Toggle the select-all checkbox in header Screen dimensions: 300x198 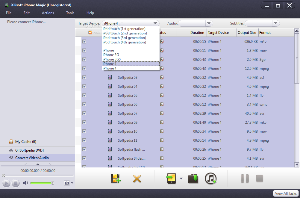tap(90, 33)
